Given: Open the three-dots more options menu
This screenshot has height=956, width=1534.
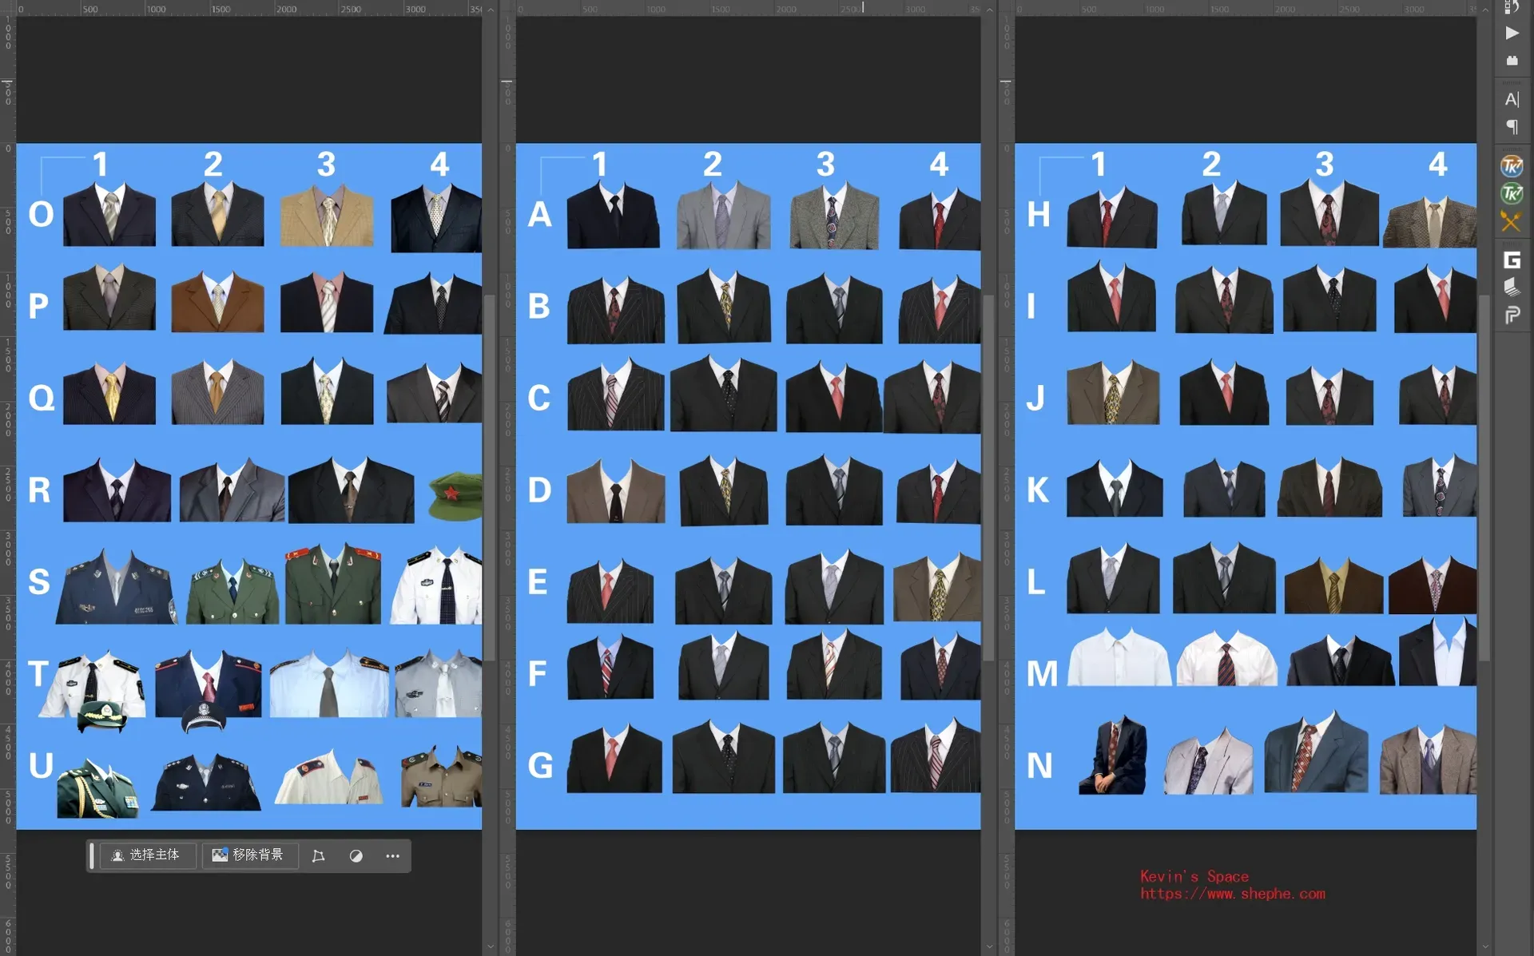Looking at the screenshot, I should point(392,855).
